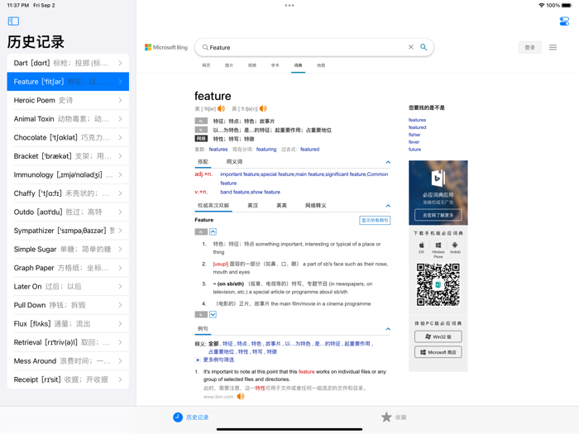The height and width of the screenshot is (434, 579).
Task: Collapse the noun definitions with up-arrow box
Action: (213, 231)
